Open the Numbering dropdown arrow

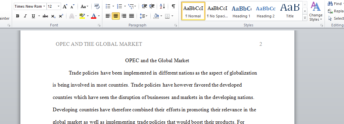(125, 6)
